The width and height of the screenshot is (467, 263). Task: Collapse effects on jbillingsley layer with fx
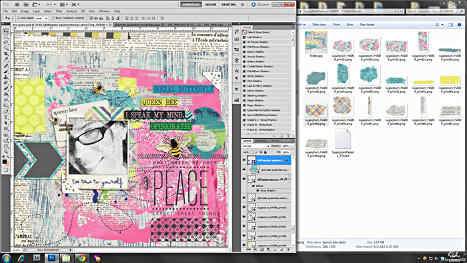coord(290,179)
